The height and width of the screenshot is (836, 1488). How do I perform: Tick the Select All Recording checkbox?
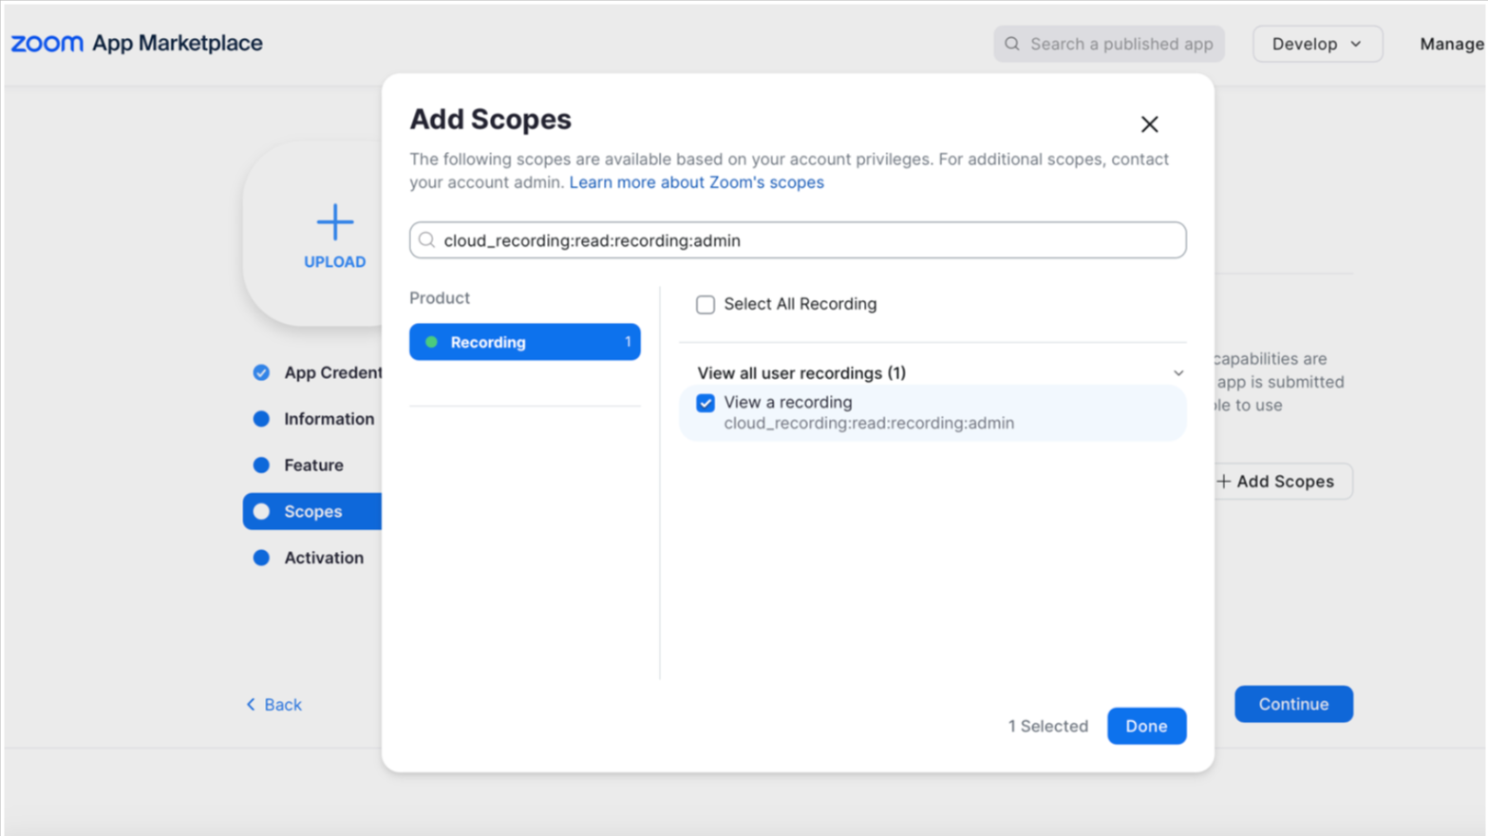pyautogui.click(x=706, y=305)
